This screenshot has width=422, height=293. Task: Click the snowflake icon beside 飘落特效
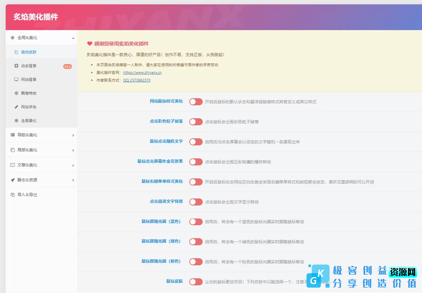click(16, 93)
